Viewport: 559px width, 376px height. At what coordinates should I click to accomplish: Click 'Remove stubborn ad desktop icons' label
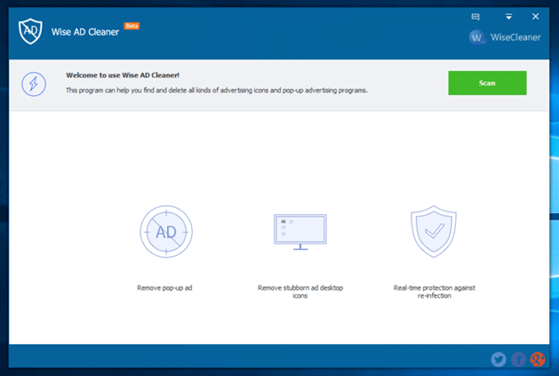(x=300, y=292)
